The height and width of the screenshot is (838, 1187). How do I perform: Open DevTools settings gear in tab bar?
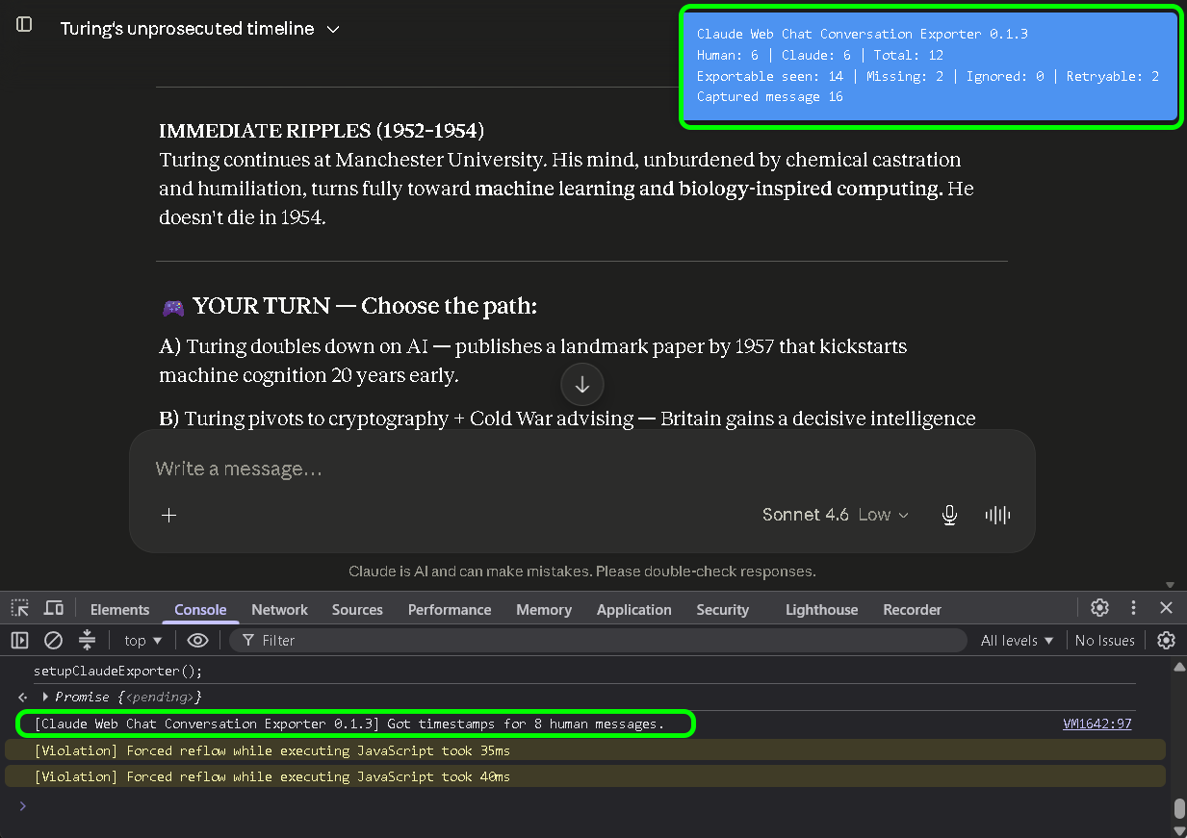tap(1099, 608)
